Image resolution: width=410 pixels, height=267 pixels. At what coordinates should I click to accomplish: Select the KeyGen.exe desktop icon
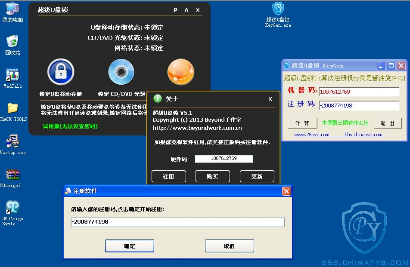278,15
